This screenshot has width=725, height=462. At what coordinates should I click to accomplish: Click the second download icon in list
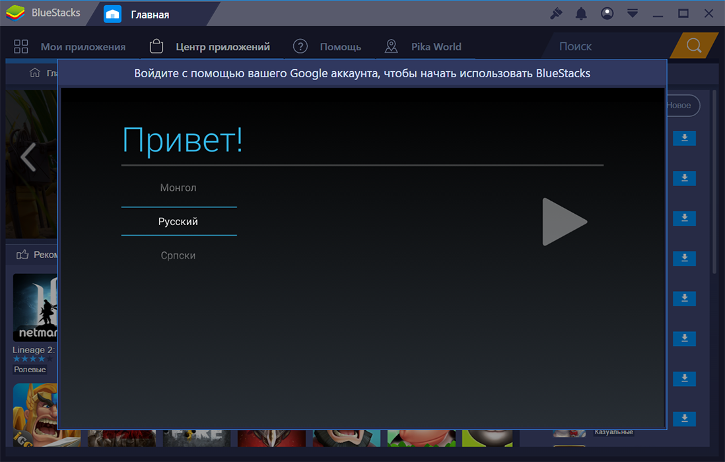[x=684, y=178]
